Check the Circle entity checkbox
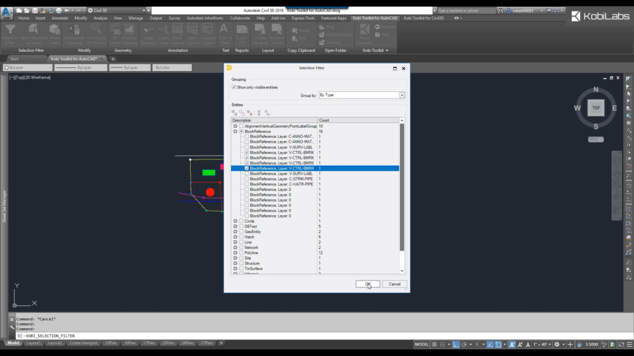Screen dimensions: 634x356 241,221
